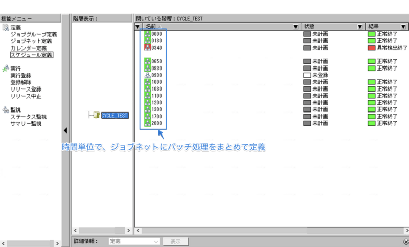Click 未登録 status text in row 0930
The height and width of the screenshot is (247, 409).
coord(321,75)
